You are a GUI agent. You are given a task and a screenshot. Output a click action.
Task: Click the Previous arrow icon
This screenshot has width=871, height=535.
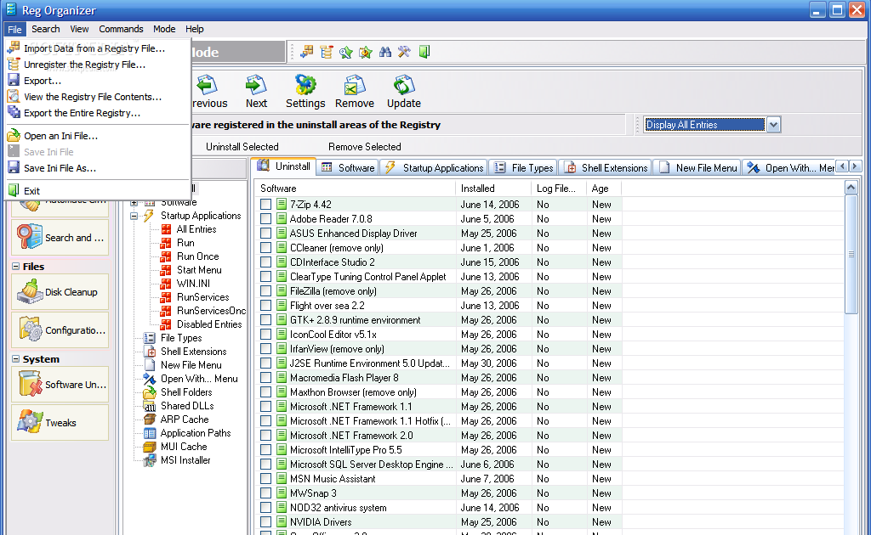pyautogui.click(x=208, y=86)
